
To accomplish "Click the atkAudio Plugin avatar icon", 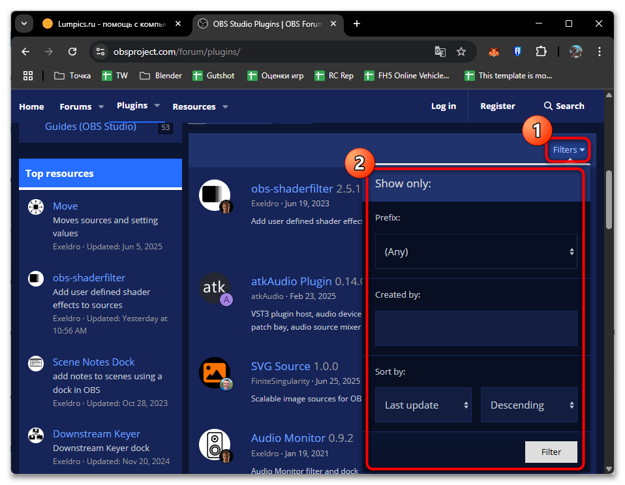I will click(x=214, y=289).
